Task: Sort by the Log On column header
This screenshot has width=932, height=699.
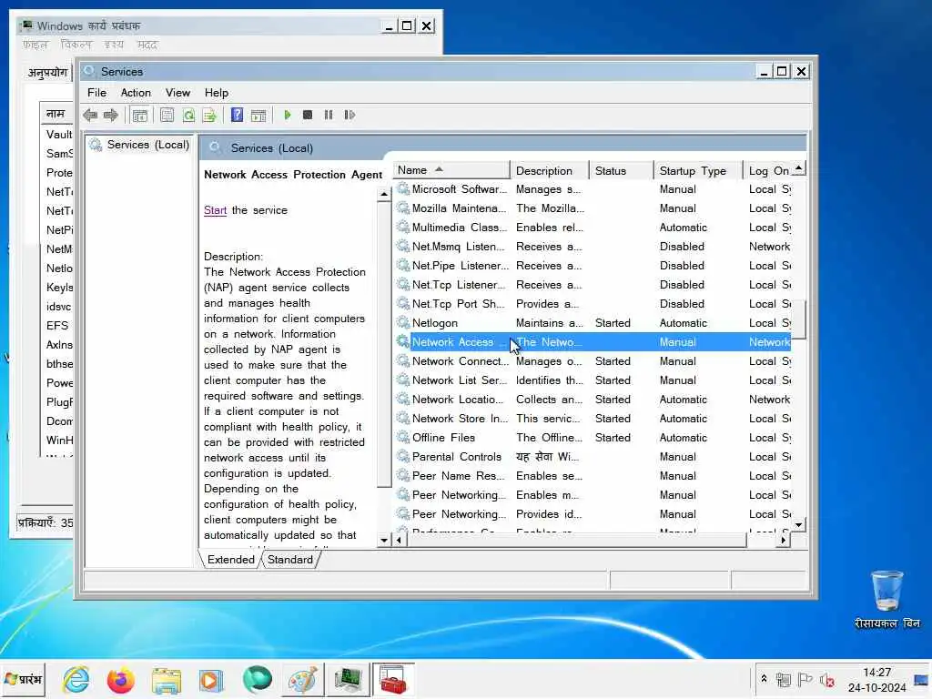Action: click(x=768, y=170)
